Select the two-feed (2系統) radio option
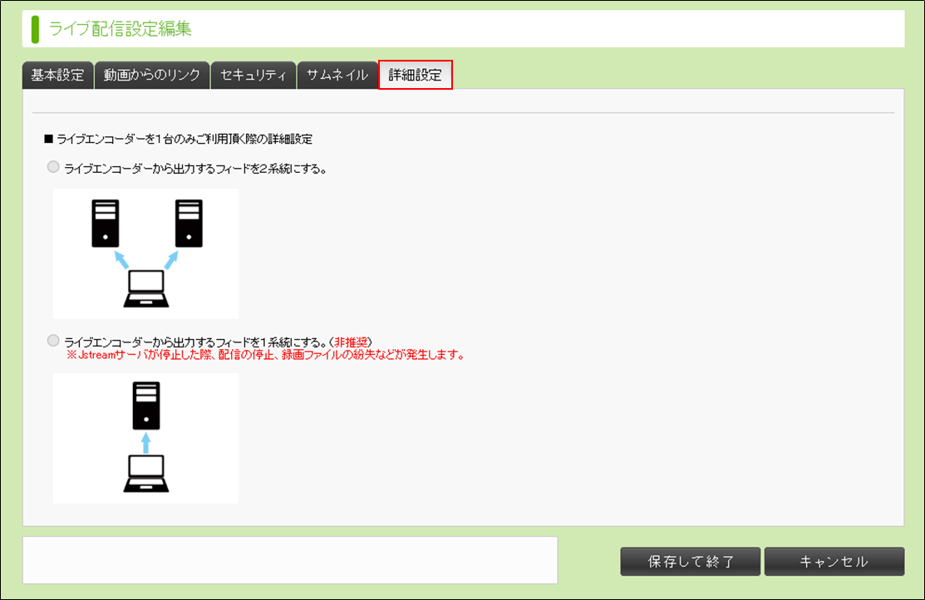Image resolution: width=925 pixels, height=600 pixels. tap(53, 167)
